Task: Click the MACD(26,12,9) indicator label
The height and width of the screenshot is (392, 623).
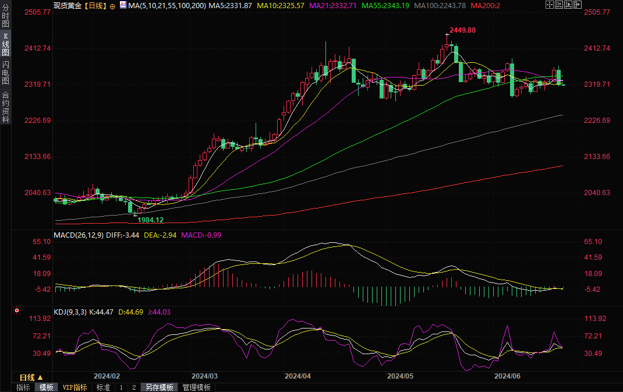Action: (x=79, y=235)
